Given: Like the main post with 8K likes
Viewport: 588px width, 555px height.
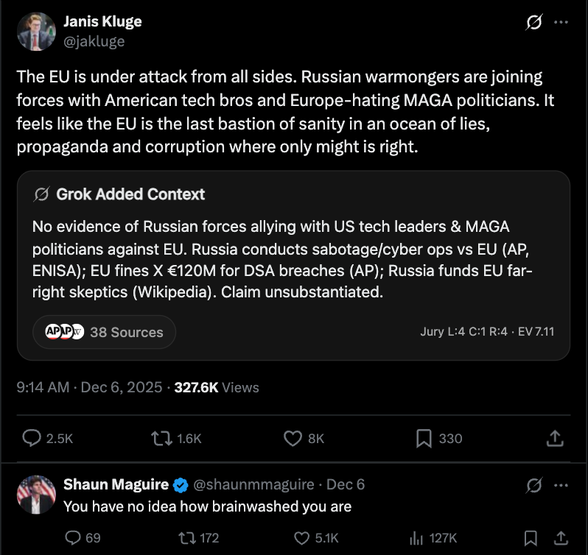Looking at the screenshot, I should coord(293,439).
